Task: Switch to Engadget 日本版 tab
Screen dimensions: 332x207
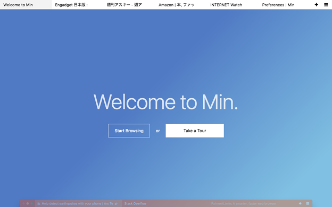Action: [78, 5]
